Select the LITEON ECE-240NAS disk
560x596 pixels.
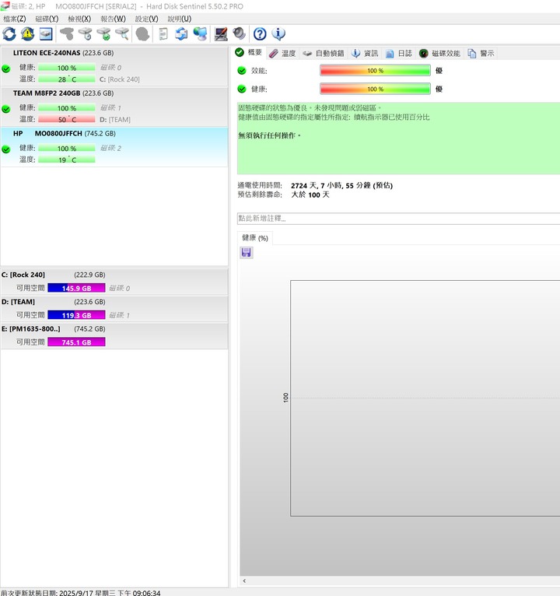[62, 53]
